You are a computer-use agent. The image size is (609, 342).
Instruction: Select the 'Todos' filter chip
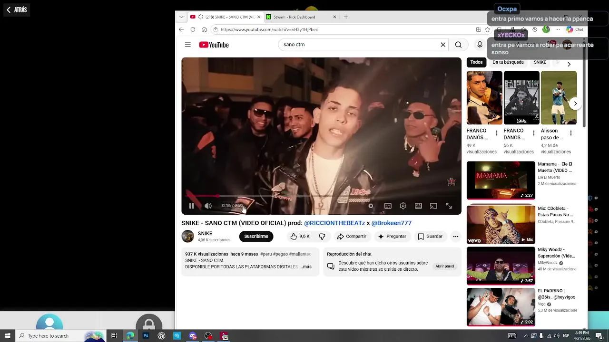[x=476, y=62]
